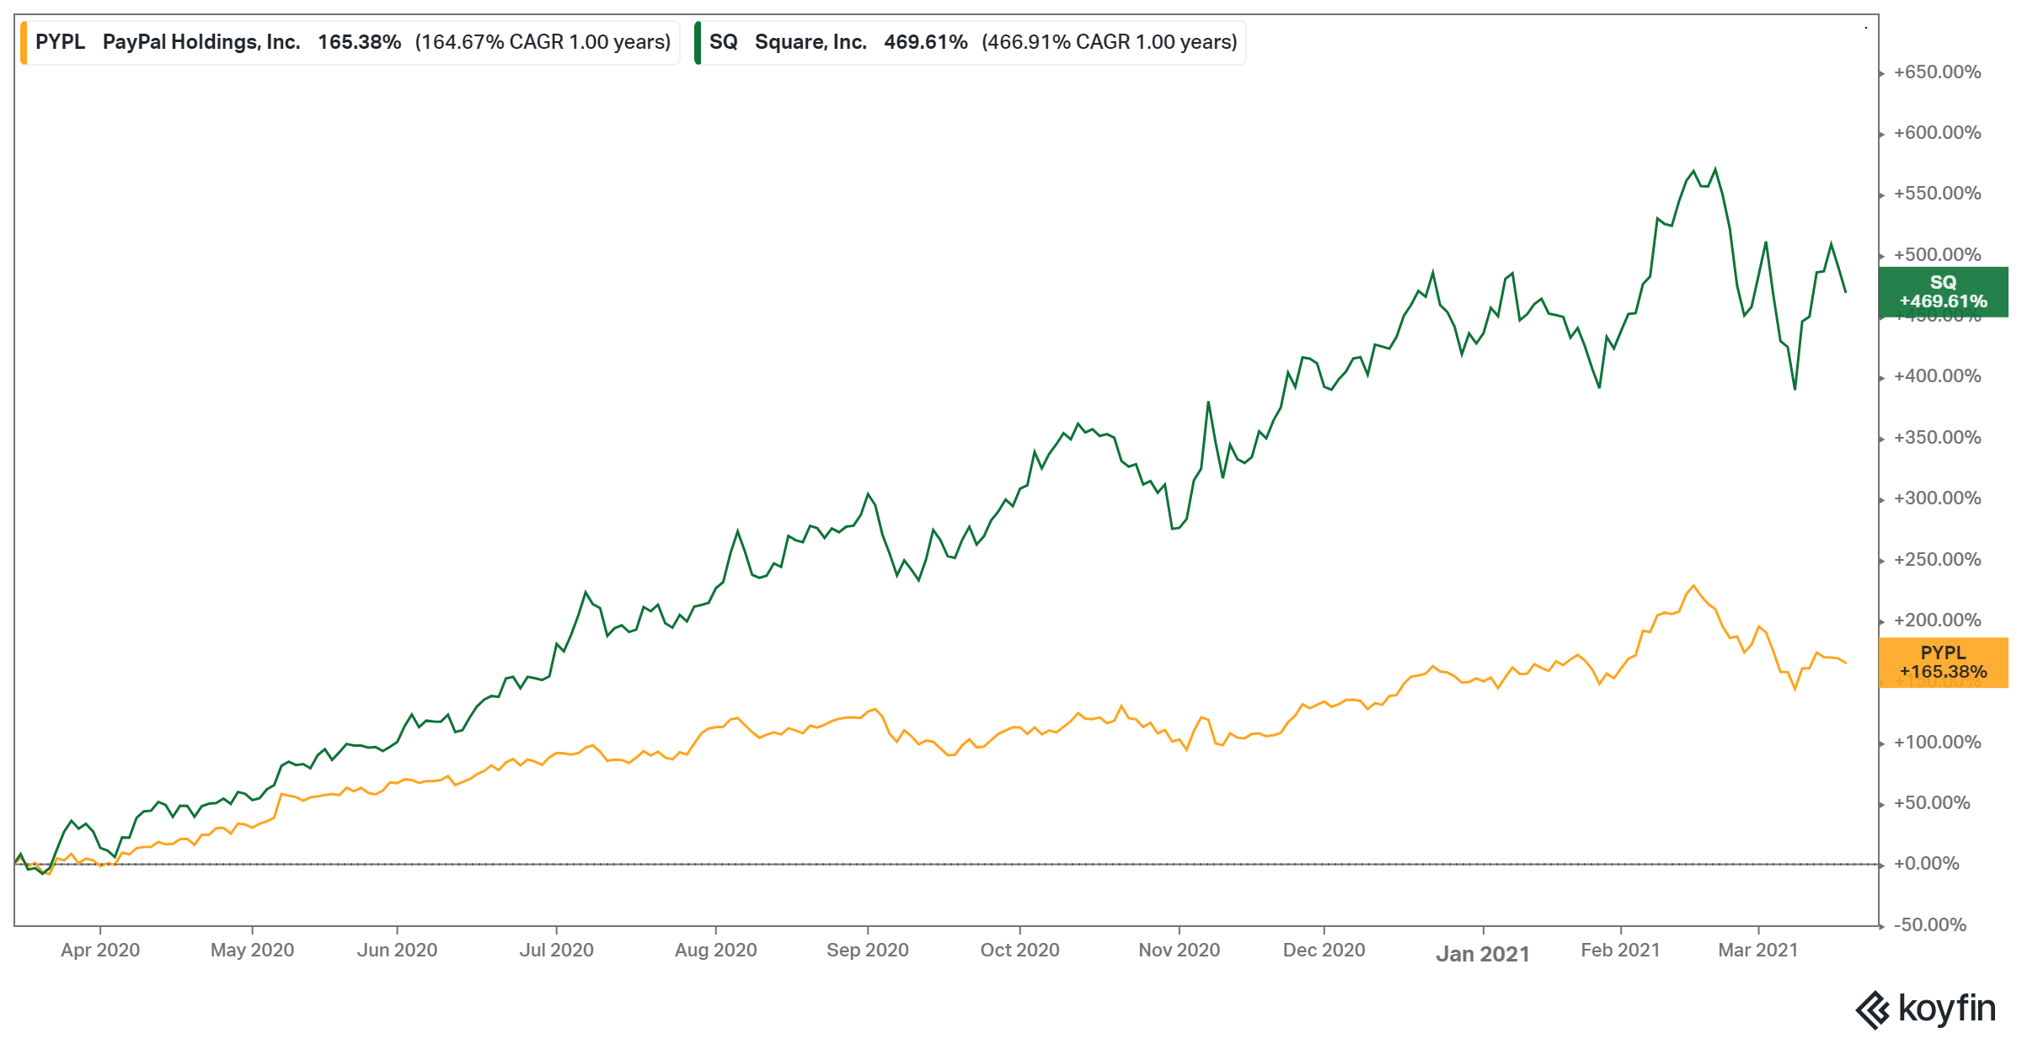Click the Dec 2020 axis label

[1324, 950]
